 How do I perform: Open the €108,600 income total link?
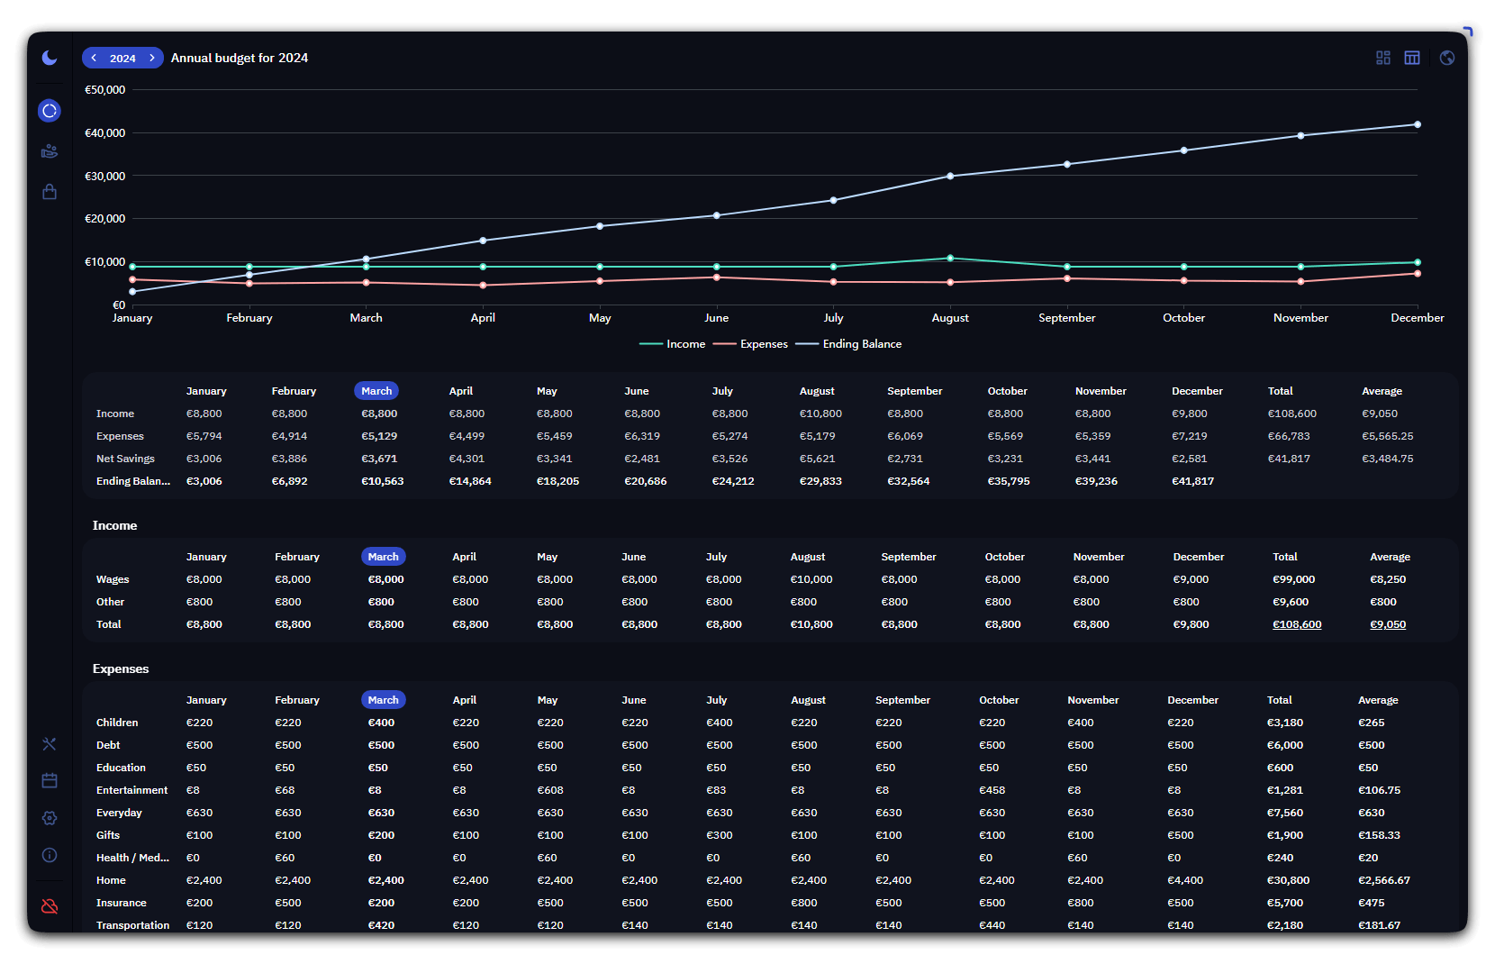[x=1297, y=624]
